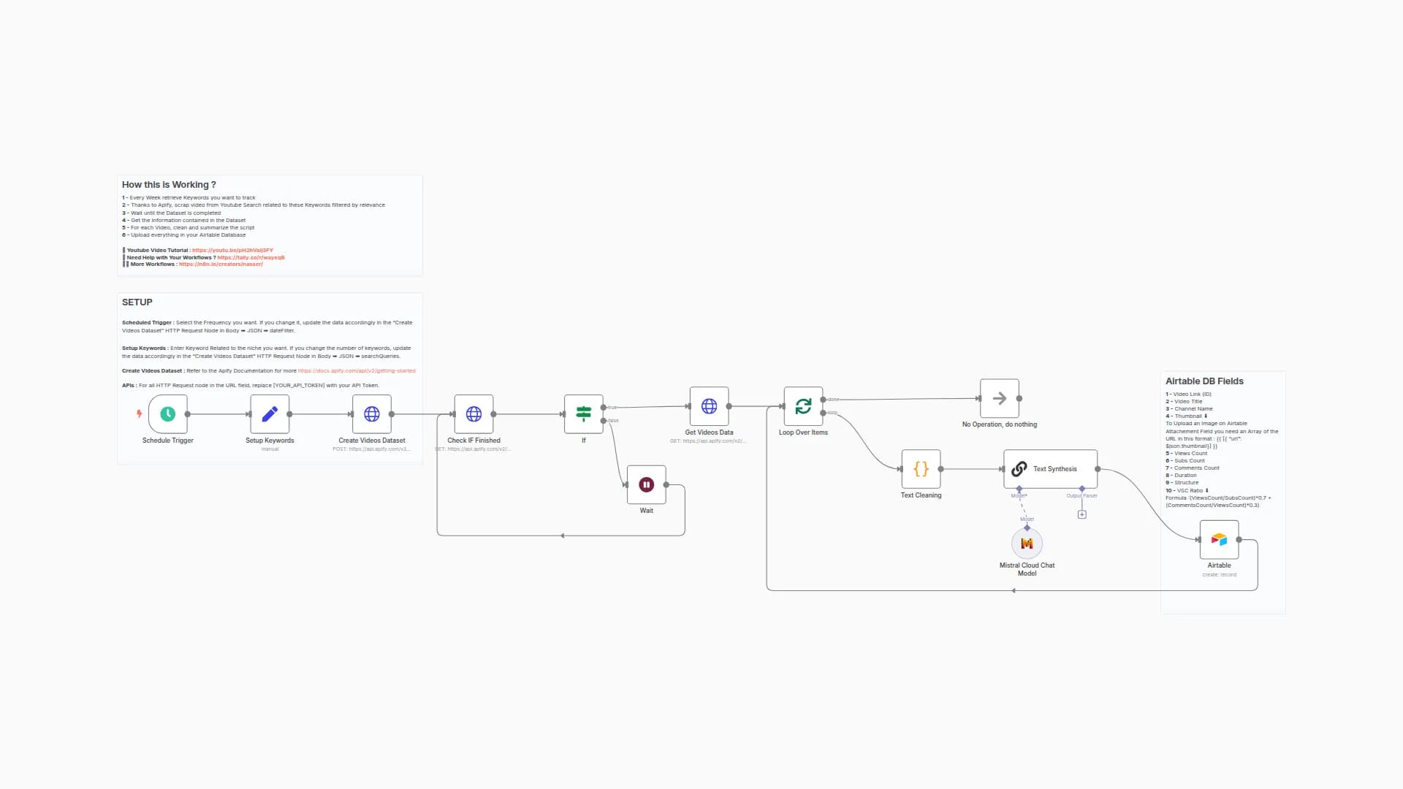Open the Loop Over Items node
1403x789 pixels.
pos(804,406)
